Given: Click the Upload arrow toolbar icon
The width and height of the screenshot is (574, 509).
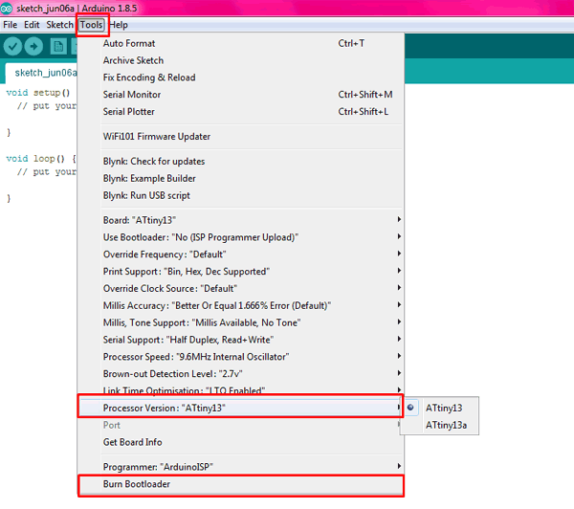Looking at the screenshot, I should point(33,47).
